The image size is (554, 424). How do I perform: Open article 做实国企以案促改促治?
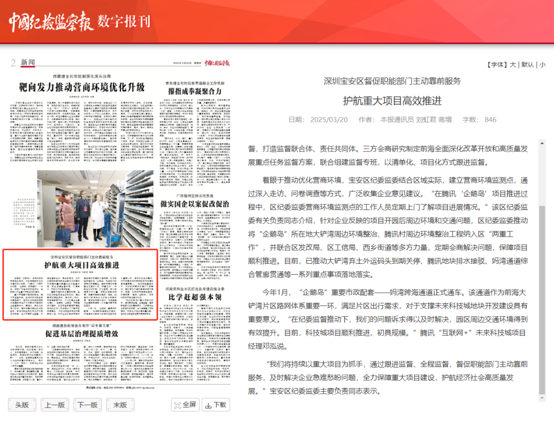(194, 204)
